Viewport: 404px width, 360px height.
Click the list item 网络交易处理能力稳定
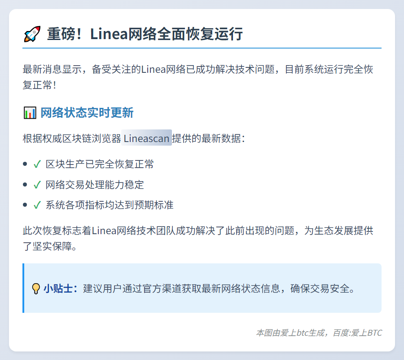pyautogui.click(x=95, y=185)
